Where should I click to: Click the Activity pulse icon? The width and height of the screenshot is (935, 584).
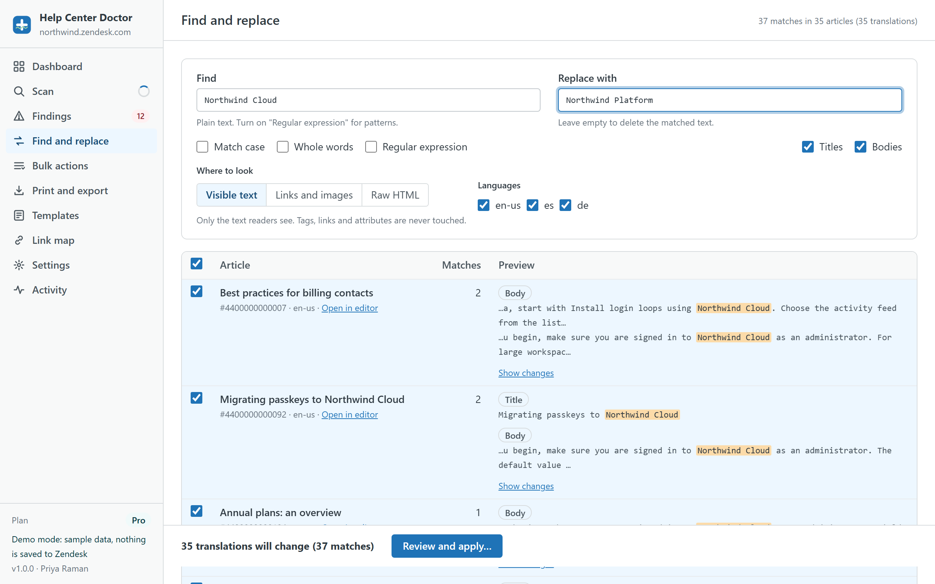click(19, 290)
